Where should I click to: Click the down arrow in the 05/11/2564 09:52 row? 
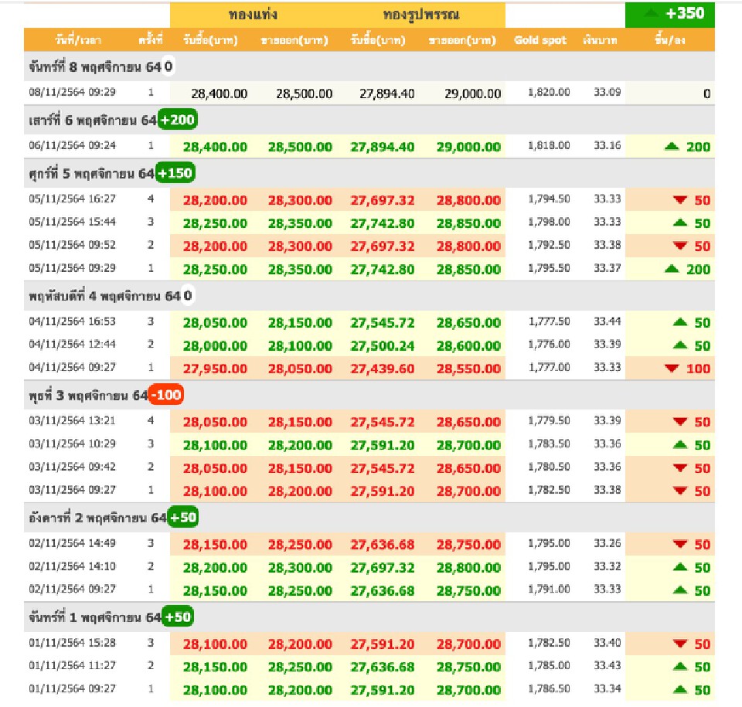tap(680, 246)
